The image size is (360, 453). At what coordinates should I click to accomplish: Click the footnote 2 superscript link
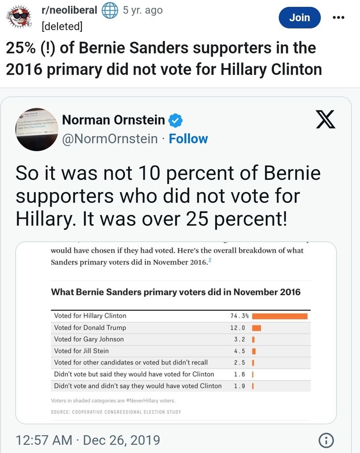point(210,260)
